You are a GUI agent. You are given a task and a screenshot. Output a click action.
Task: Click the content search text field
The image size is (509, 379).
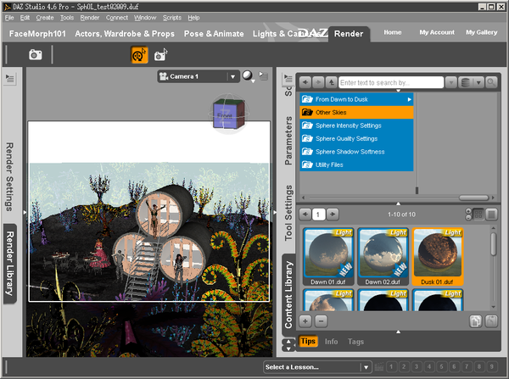tap(391, 82)
